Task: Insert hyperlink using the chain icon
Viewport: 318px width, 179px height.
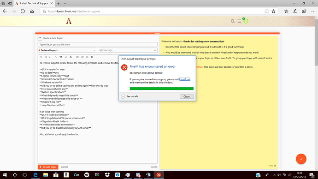Action: click(56, 57)
